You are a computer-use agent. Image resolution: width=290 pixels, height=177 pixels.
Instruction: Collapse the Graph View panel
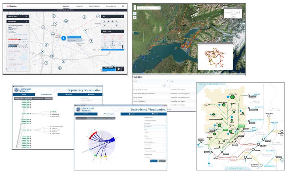[121, 31]
